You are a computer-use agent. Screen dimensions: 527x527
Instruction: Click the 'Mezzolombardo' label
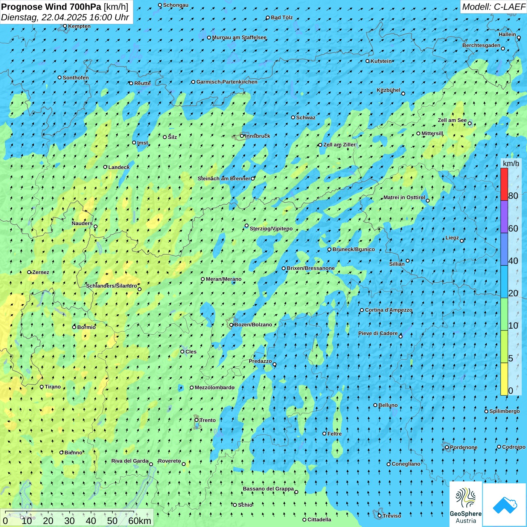pos(215,387)
